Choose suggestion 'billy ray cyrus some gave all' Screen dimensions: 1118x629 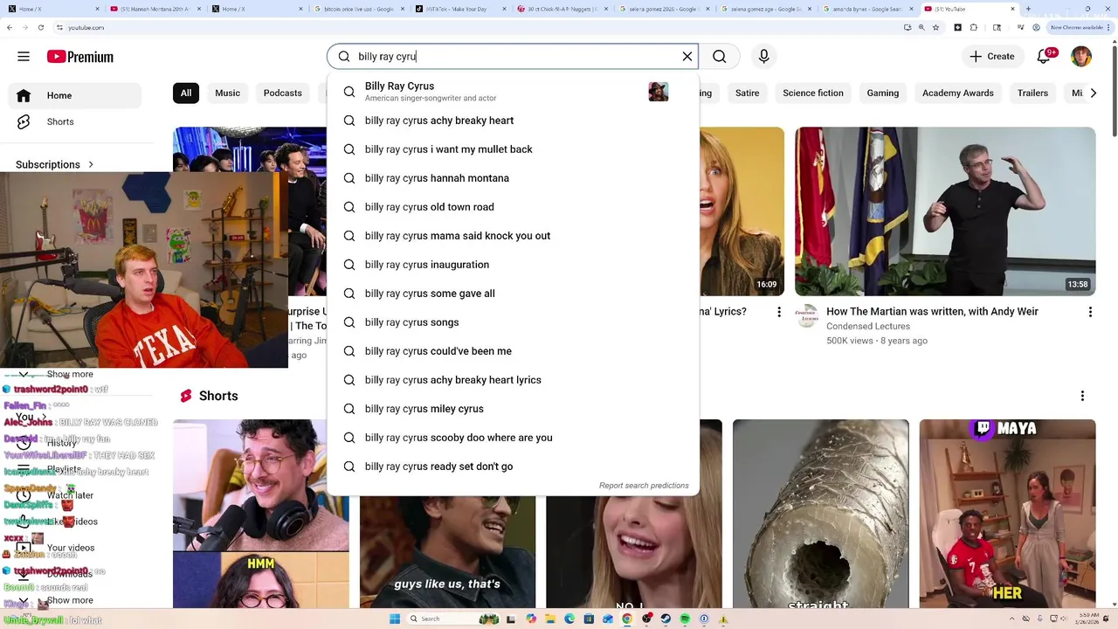coord(513,294)
